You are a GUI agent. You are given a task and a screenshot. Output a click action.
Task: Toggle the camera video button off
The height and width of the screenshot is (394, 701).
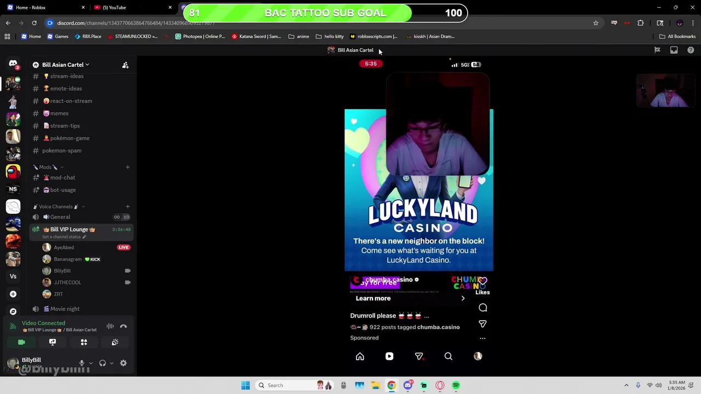[21, 342]
